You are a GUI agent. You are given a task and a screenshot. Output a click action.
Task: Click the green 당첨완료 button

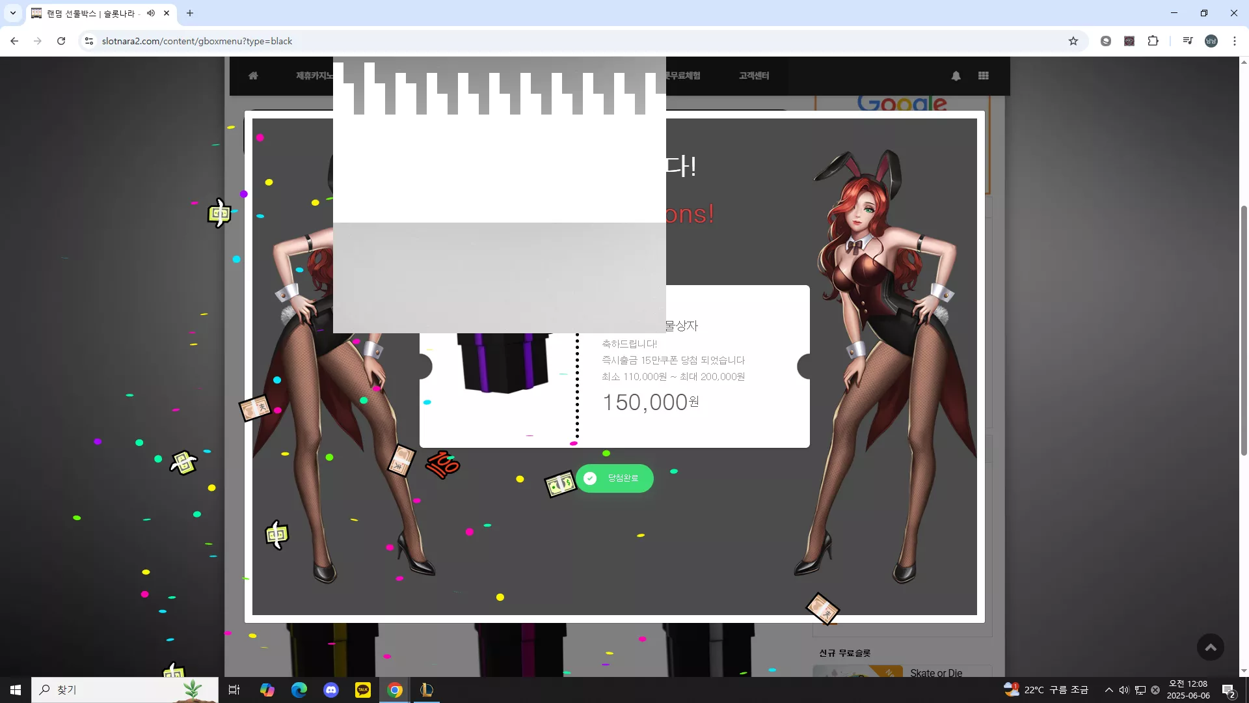[x=615, y=478]
